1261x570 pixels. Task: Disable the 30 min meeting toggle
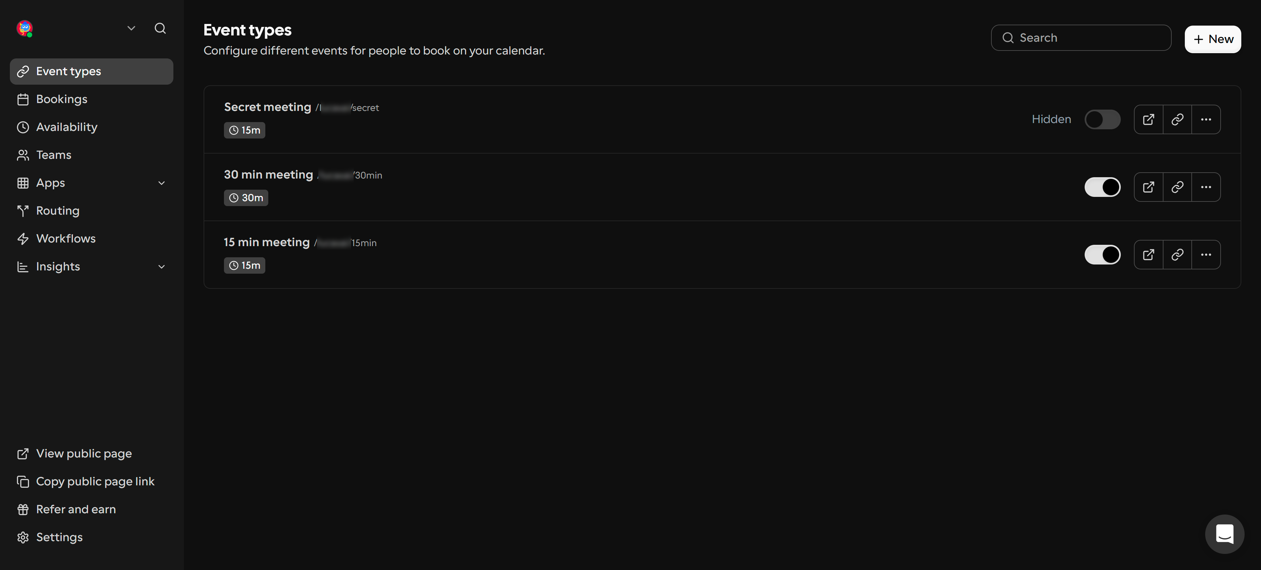(x=1102, y=187)
